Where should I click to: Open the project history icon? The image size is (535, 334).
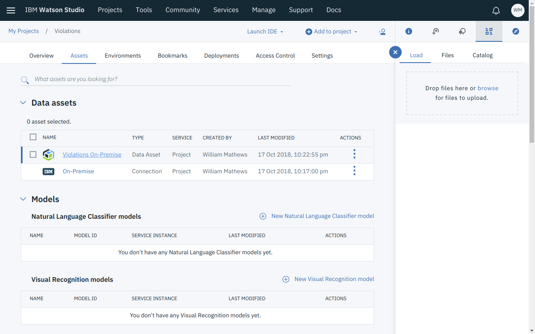click(436, 31)
